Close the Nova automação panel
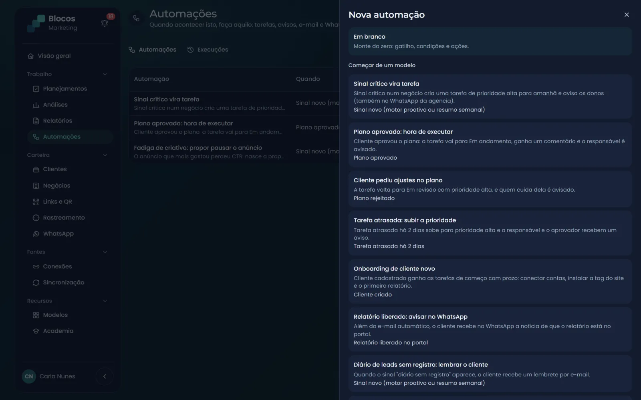The width and height of the screenshot is (641, 400). tap(627, 15)
